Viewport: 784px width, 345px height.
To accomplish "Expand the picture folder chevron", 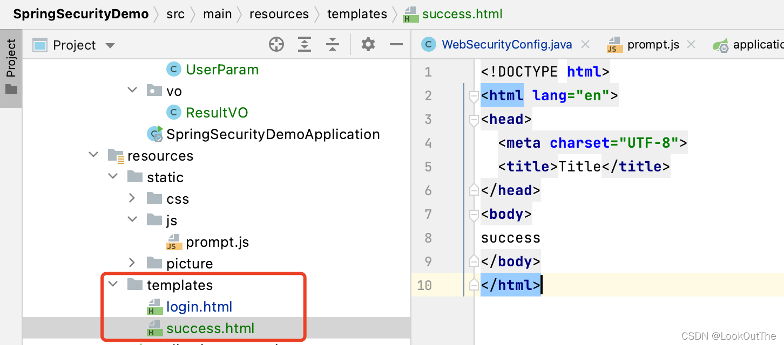I will tap(132, 263).
